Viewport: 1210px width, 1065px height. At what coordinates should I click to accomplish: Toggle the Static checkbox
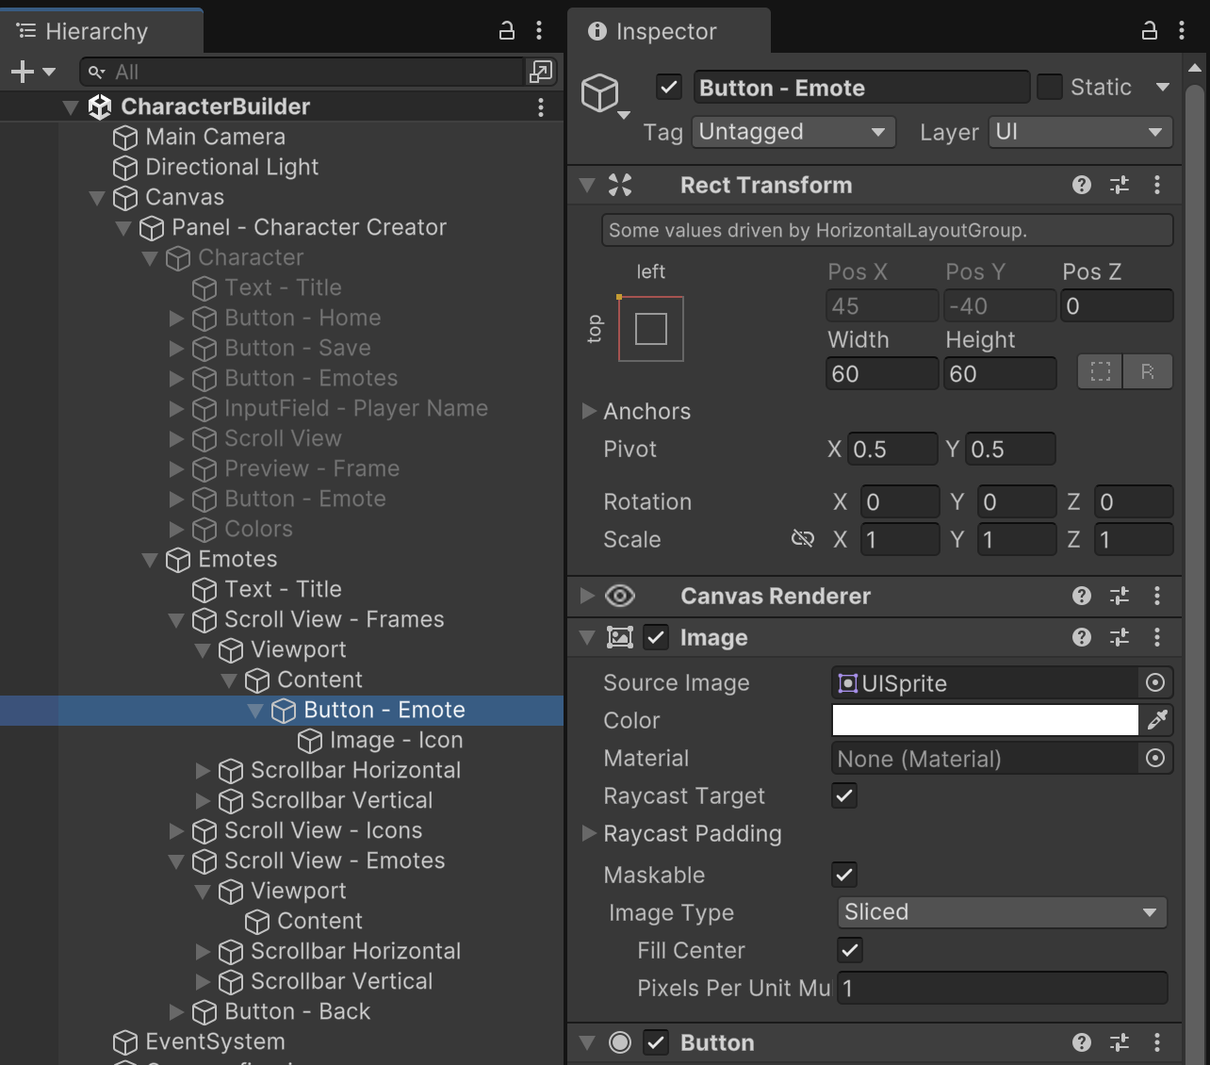1050,88
